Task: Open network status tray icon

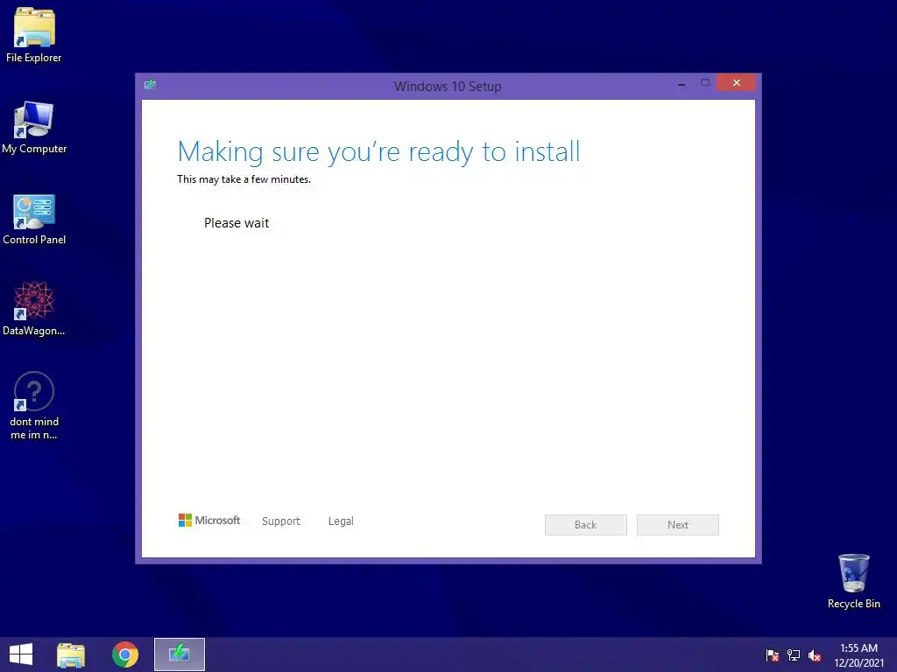Action: tap(794, 655)
